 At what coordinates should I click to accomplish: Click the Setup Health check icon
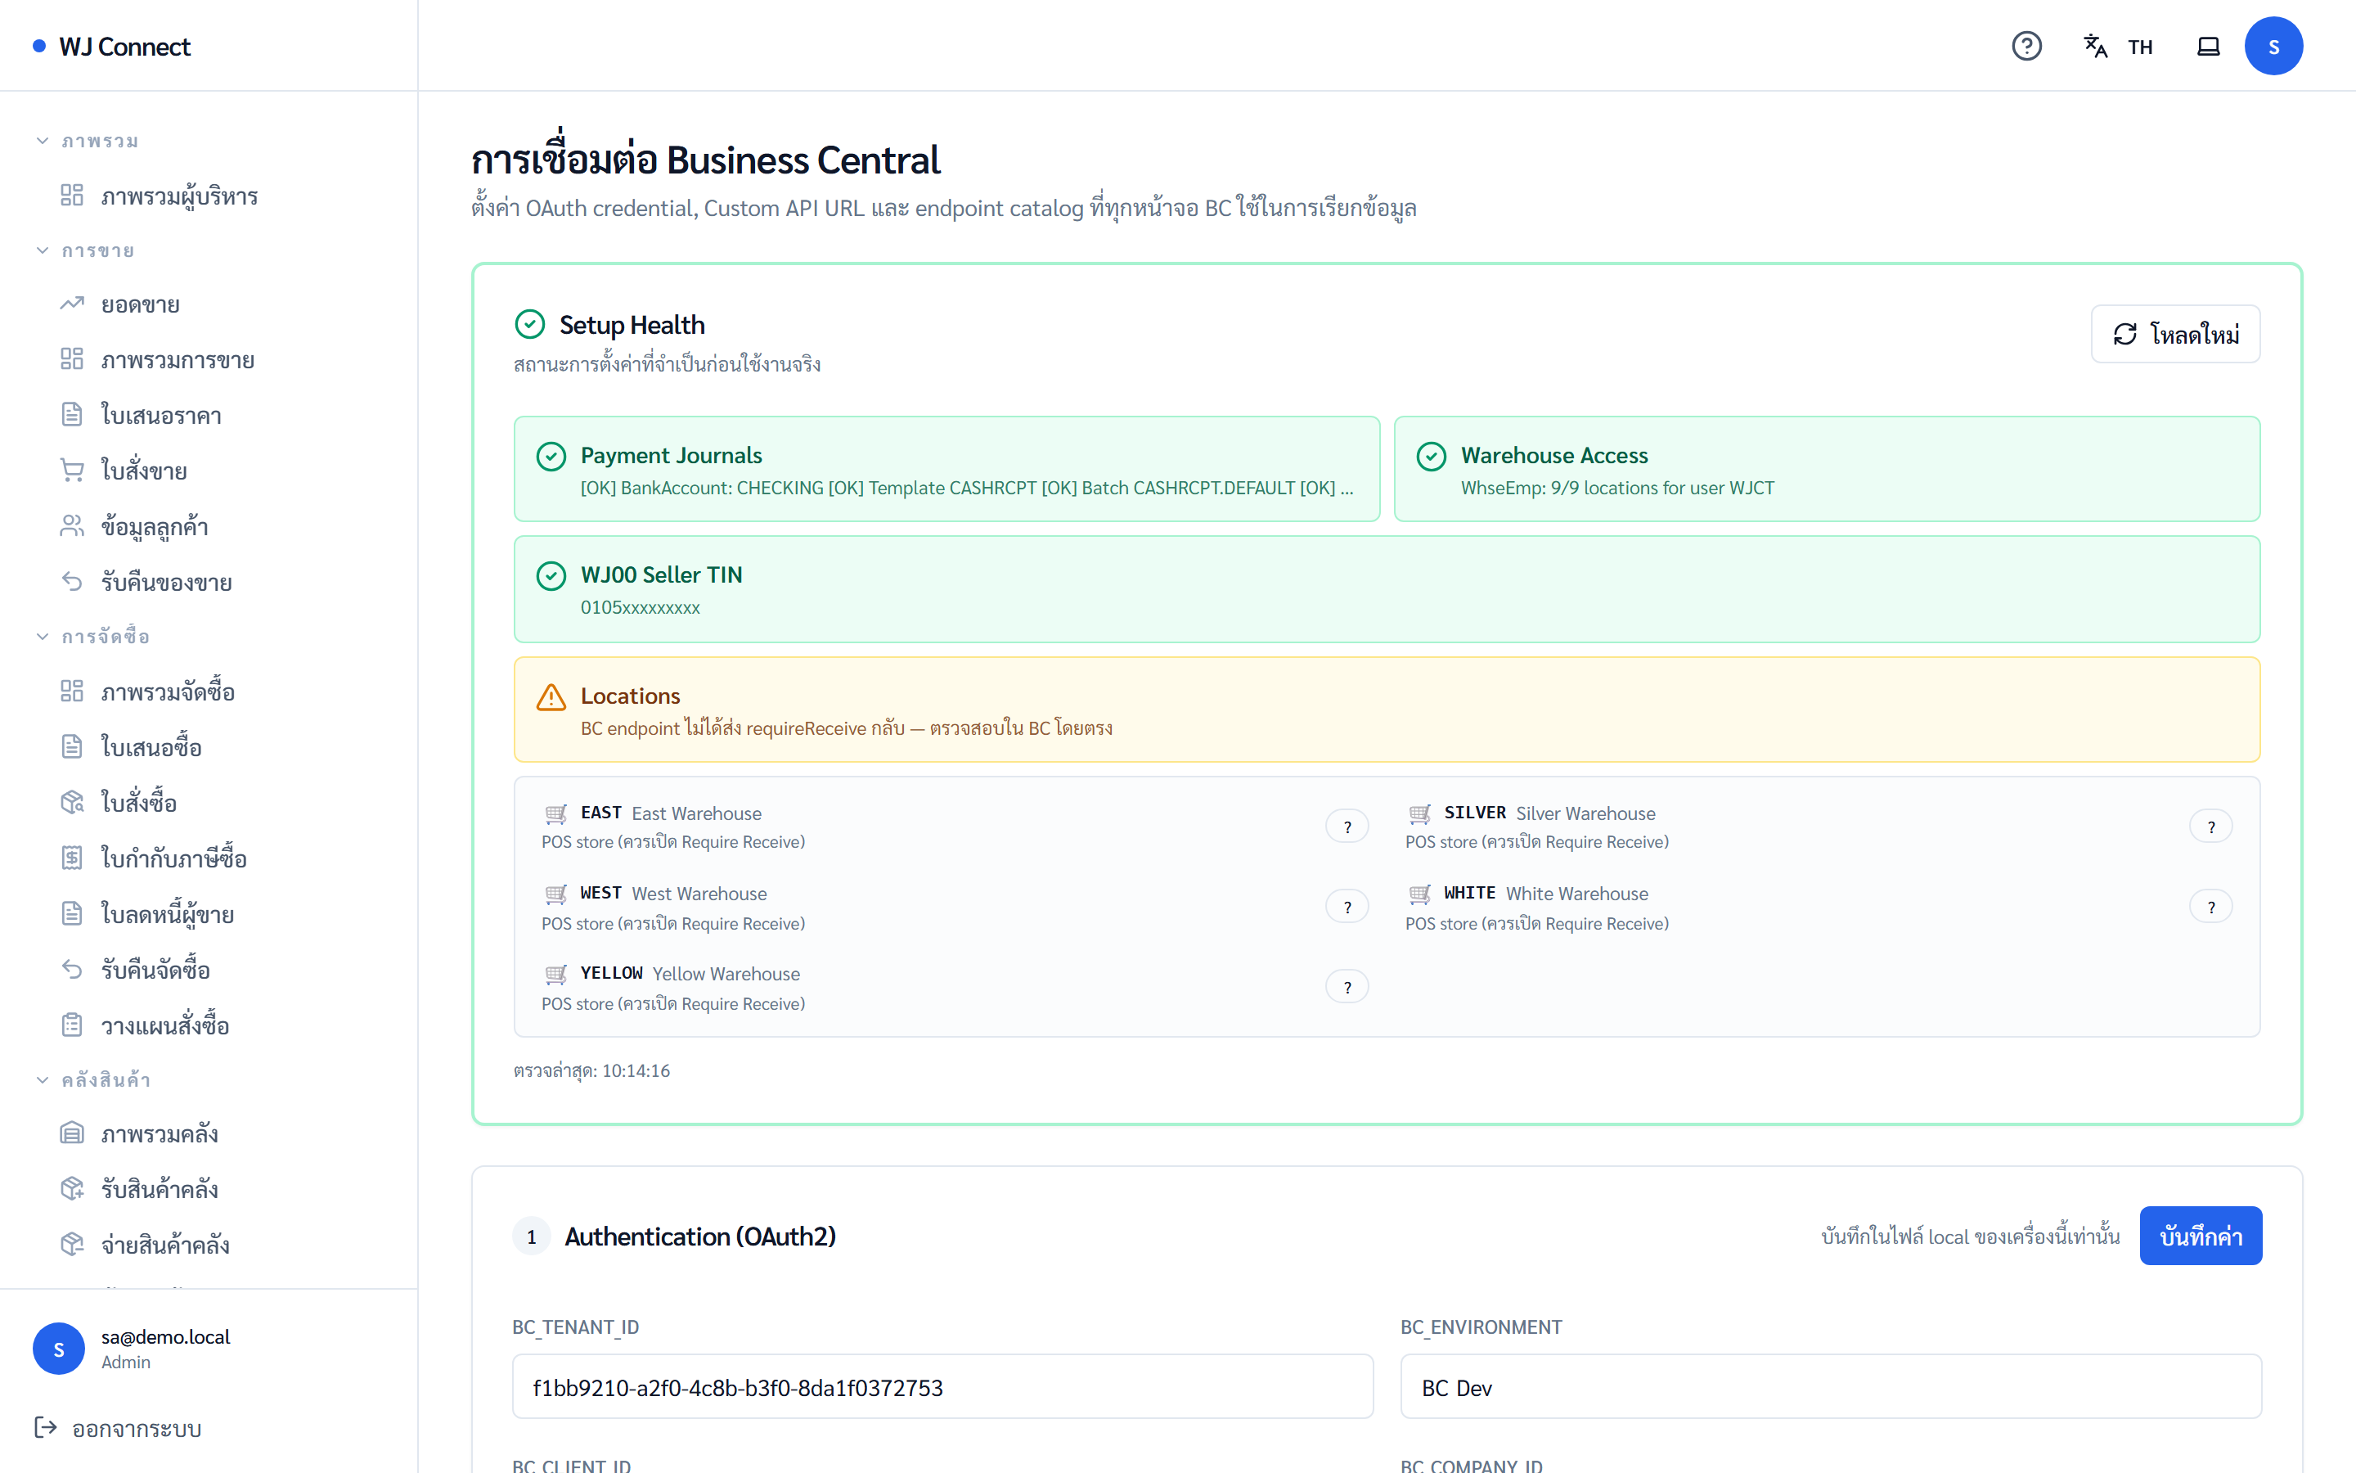[x=529, y=323]
